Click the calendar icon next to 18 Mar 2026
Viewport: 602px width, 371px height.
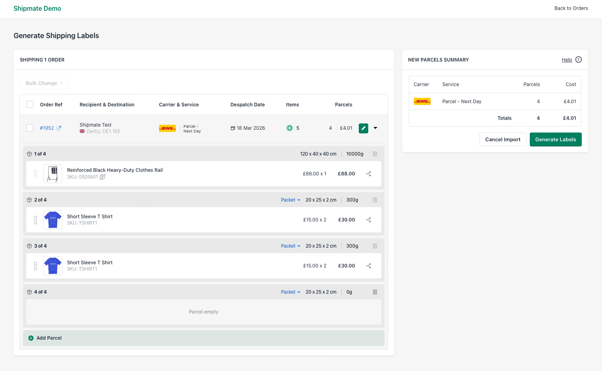[x=233, y=128]
